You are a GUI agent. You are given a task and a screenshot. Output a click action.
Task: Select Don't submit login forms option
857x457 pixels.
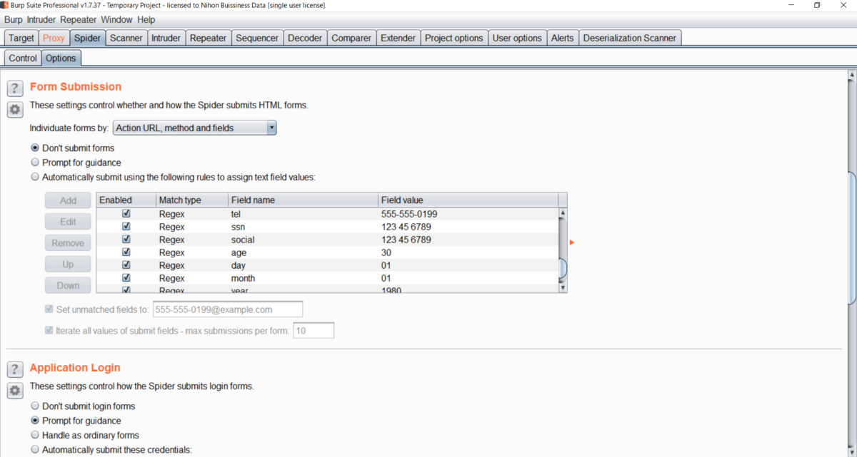tap(35, 406)
